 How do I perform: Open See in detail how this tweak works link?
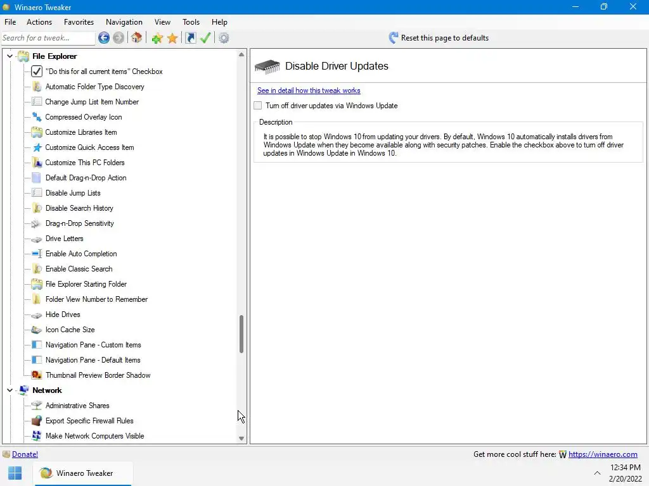pyautogui.click(x=309, y=90)
